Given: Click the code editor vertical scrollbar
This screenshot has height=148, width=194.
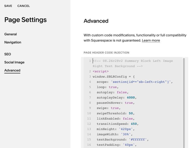Looking at the screenshot, I should pyautogui.click(x=184, y=102).
